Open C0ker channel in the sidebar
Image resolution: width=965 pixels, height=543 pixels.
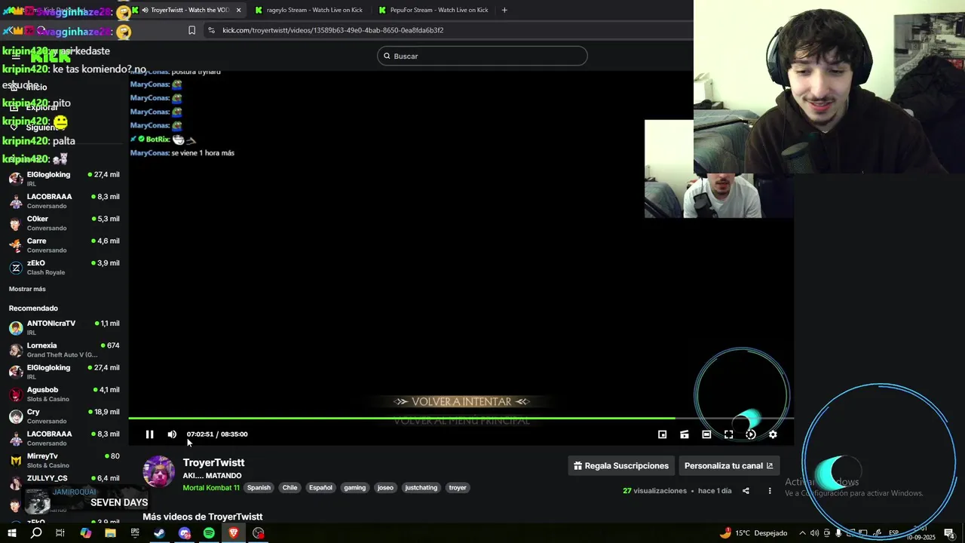tap(64, 223)
